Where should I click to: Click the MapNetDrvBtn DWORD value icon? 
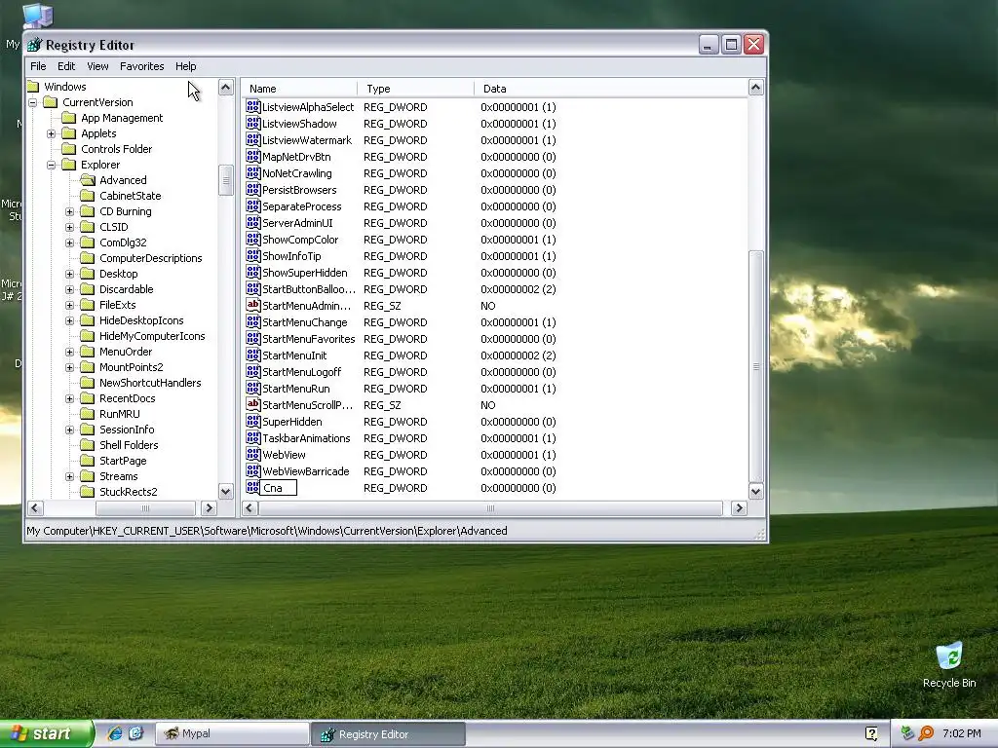(x=253, y=157)
